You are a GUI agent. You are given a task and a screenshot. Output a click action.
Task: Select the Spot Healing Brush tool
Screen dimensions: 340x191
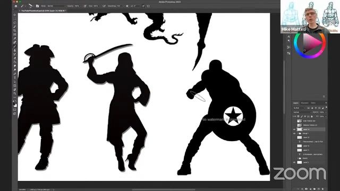click(15, 42)
